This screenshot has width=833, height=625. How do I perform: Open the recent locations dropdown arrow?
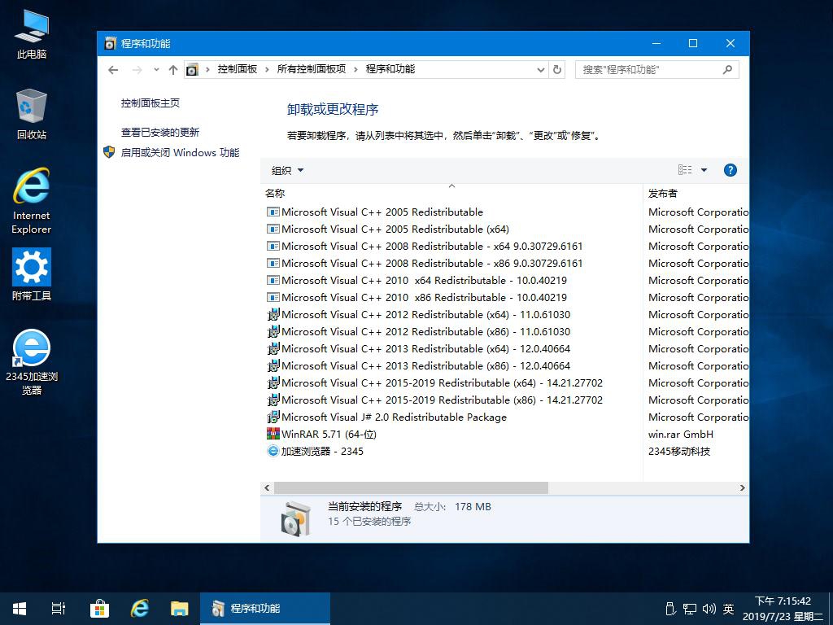tap(156, 70)
